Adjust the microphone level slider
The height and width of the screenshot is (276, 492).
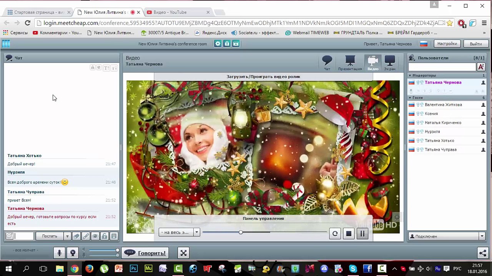[x=104, y=255]
